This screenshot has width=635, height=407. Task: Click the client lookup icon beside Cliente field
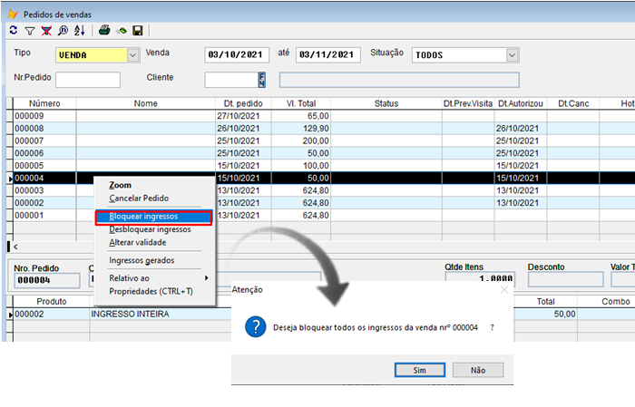coord(262,80)
